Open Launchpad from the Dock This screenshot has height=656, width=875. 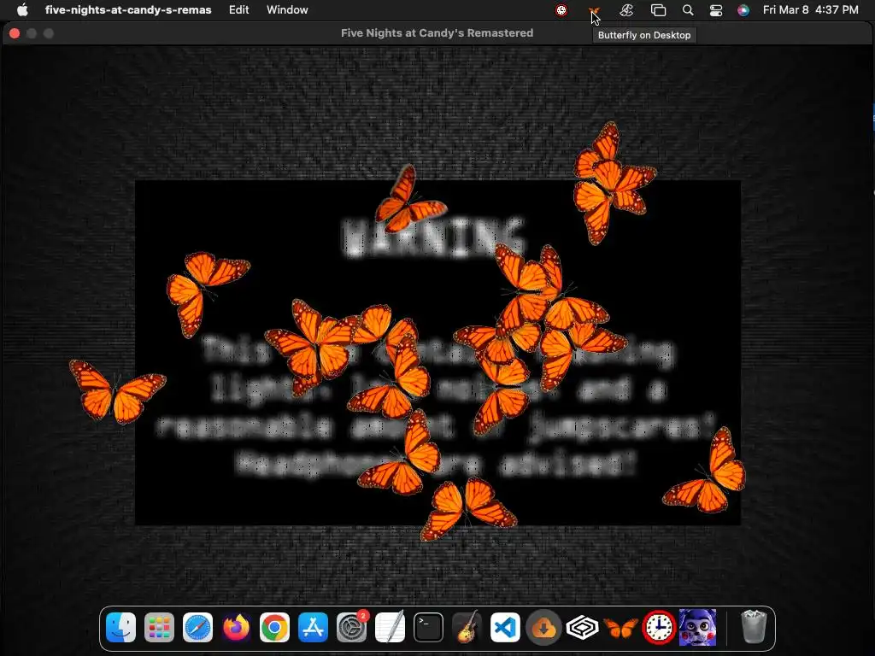159,628
